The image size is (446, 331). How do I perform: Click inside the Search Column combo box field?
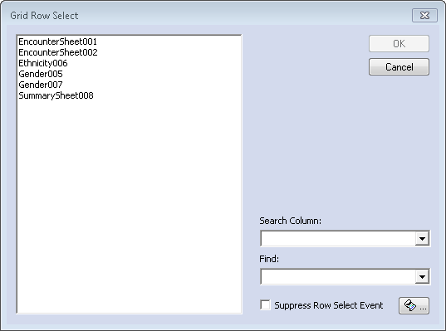point(338,239)
